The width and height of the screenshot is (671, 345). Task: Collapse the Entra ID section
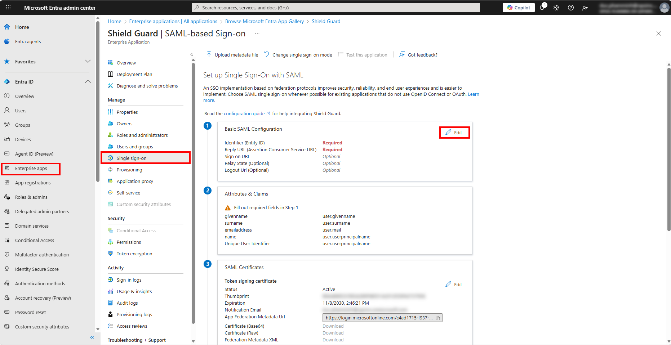pos(88,82)
